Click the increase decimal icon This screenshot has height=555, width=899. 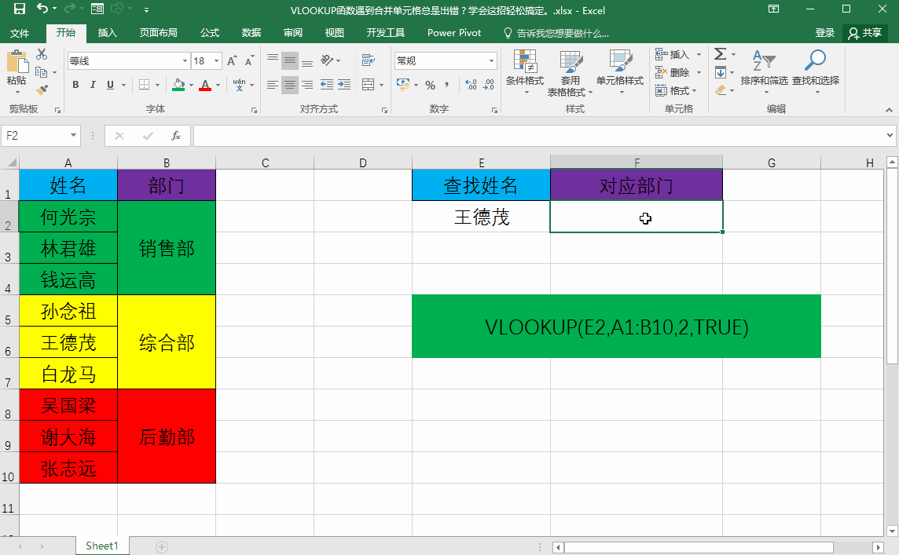[471, 85]
